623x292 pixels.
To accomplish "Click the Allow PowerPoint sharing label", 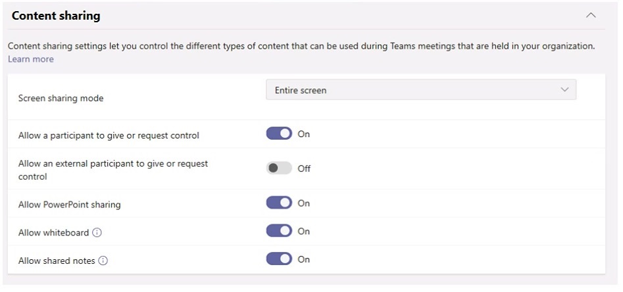I will point(70,205).
